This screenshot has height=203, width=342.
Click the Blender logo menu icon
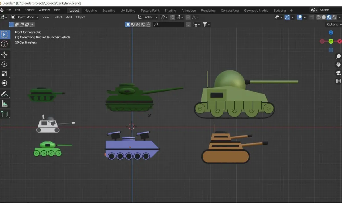tap(2, 10)
